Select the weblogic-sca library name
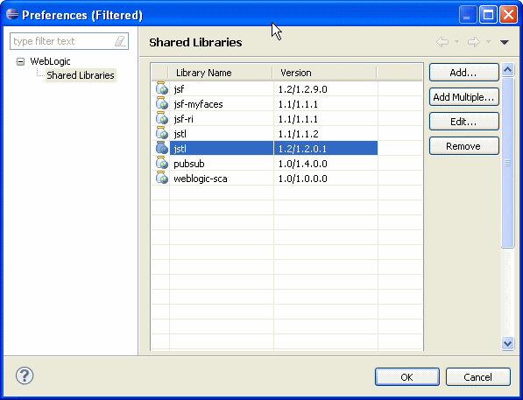This screenshot has width=523, height=400. pyautogui.click(x=200, y=179)
